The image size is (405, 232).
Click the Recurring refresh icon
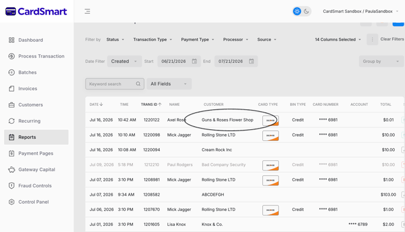pos(11,121)
